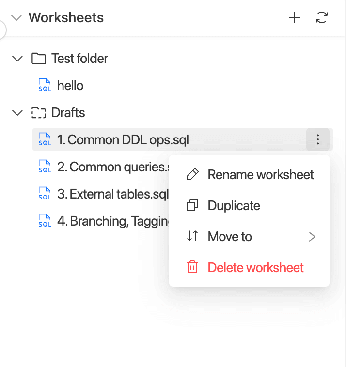Choose Rename worksheet from context menu
Image resolution: width=346 pixels, height=367 pixels.
(x=249, y=175)
